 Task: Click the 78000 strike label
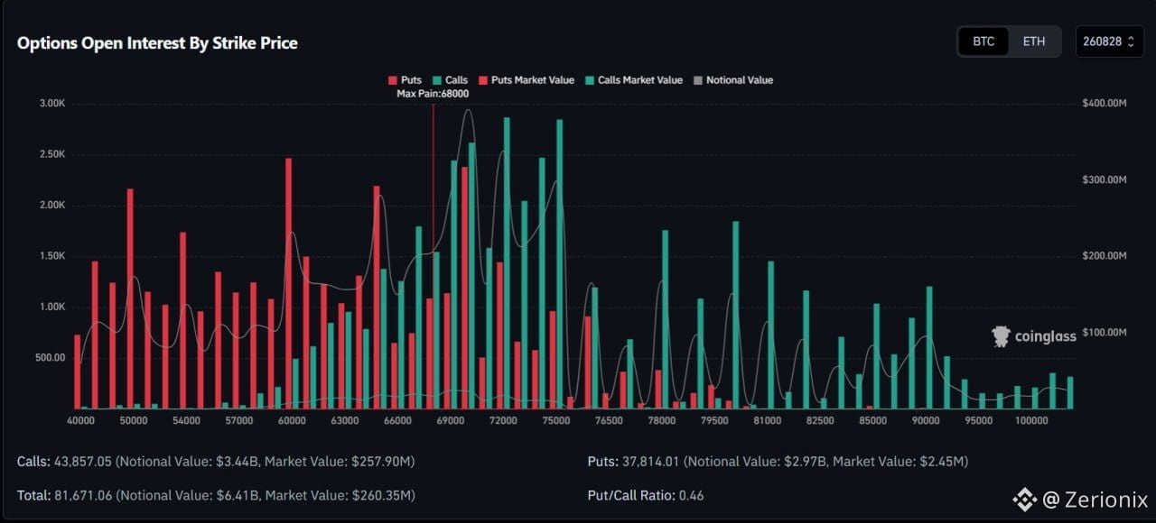click(661, 420)
